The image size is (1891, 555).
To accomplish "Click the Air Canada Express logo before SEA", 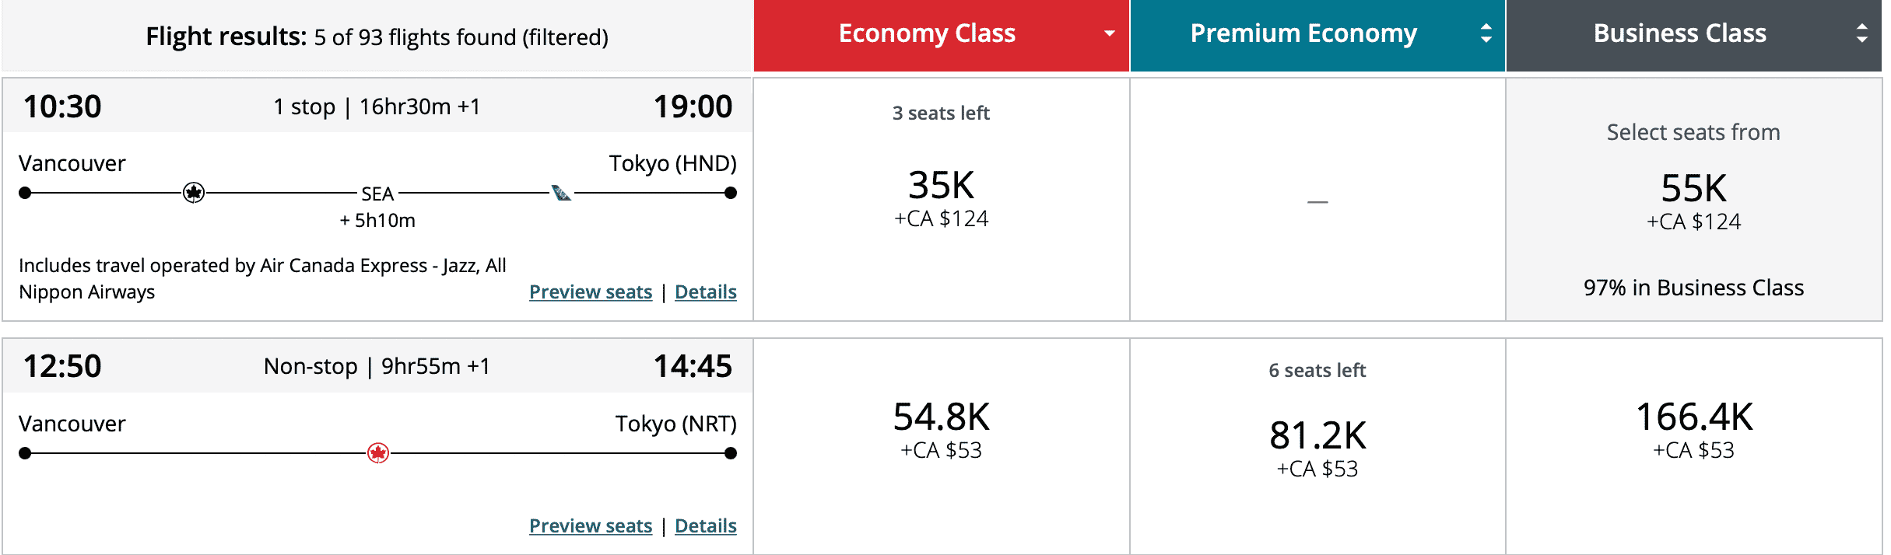I will [x=194, y=193].
